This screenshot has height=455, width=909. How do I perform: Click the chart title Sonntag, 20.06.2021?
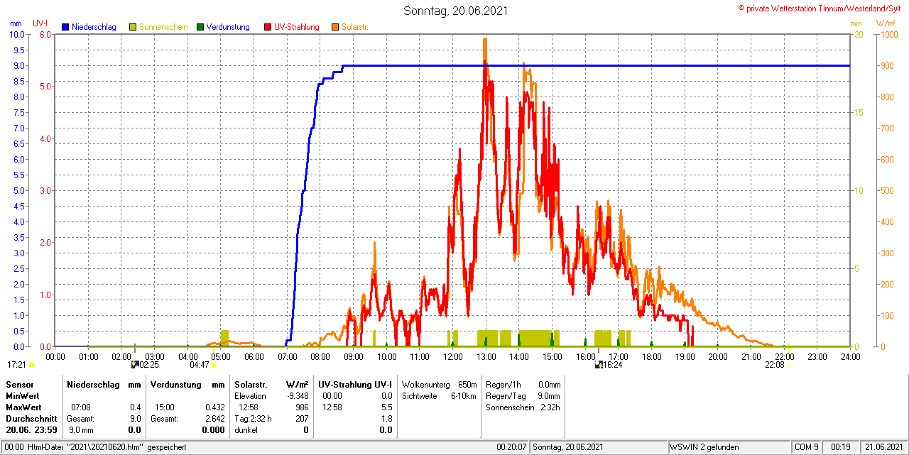(455, 11)
